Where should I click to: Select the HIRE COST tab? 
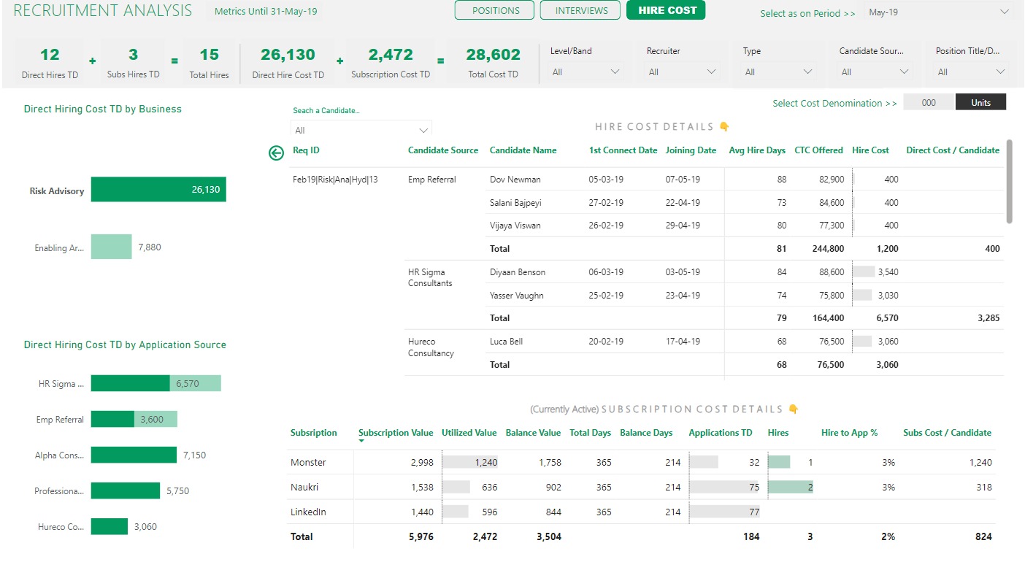pos(666,11)
